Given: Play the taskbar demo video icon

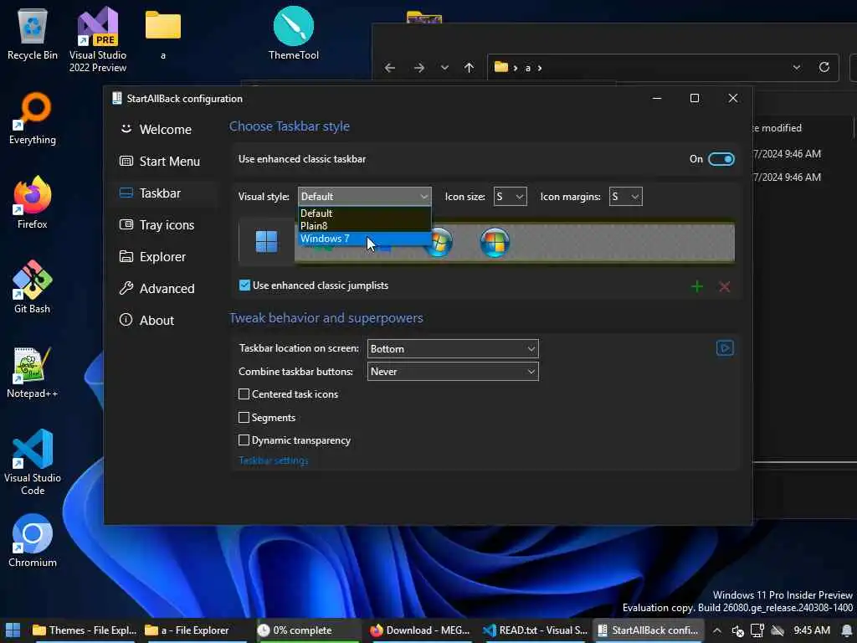Looking at the screenshot, I should click(x=725, y=348).
